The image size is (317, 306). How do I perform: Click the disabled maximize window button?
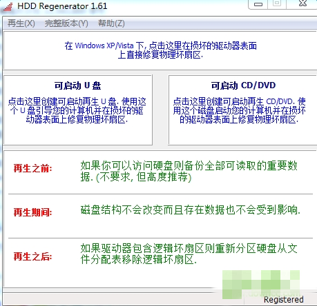coord(277,3)
